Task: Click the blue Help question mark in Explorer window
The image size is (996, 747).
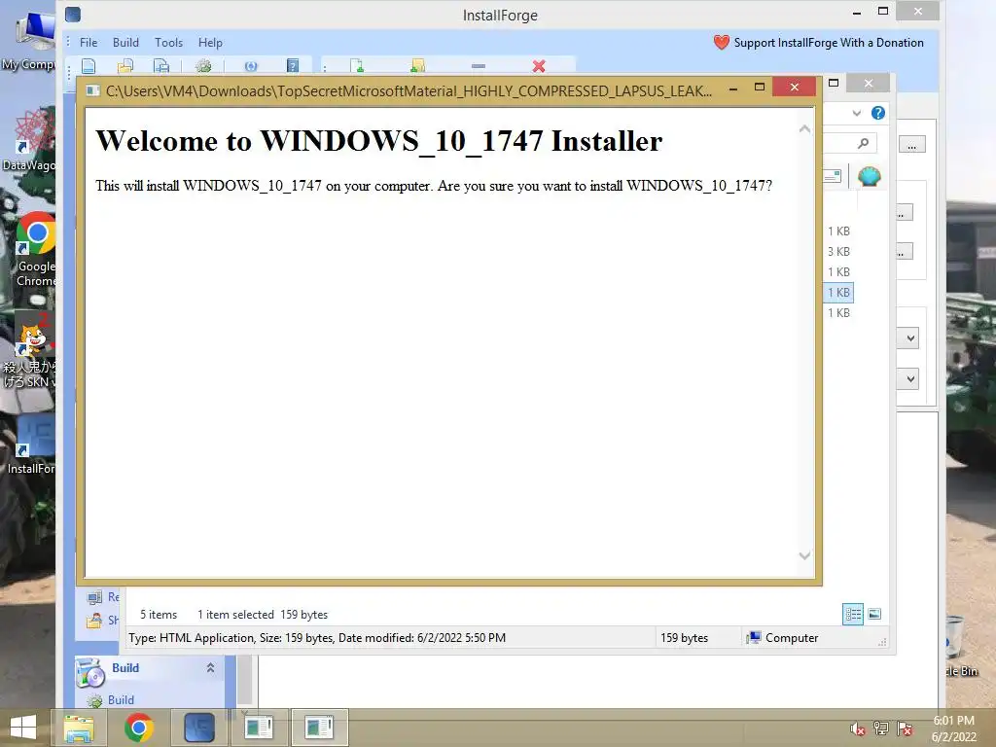Action: (878, 113)
